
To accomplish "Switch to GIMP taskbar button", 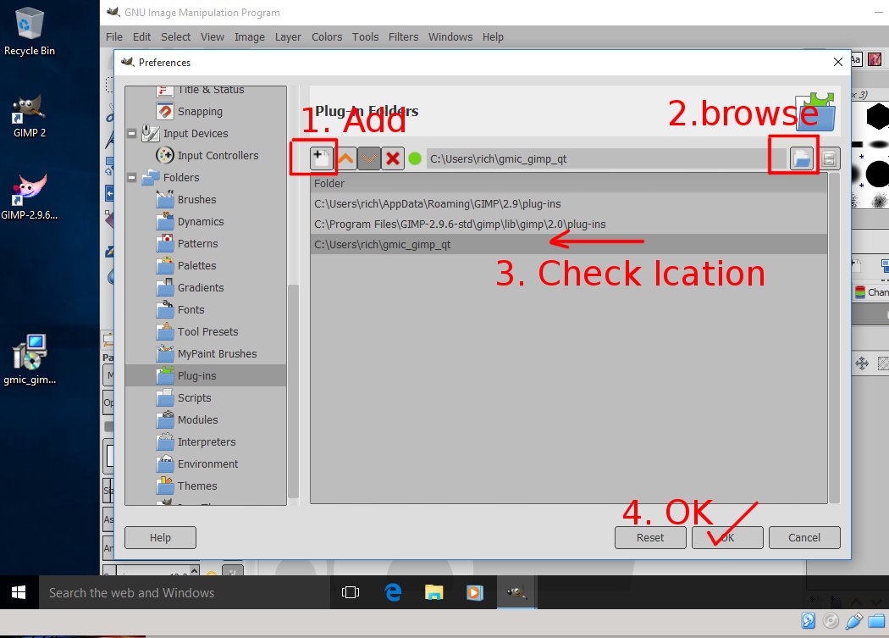I will pos(516,592).
